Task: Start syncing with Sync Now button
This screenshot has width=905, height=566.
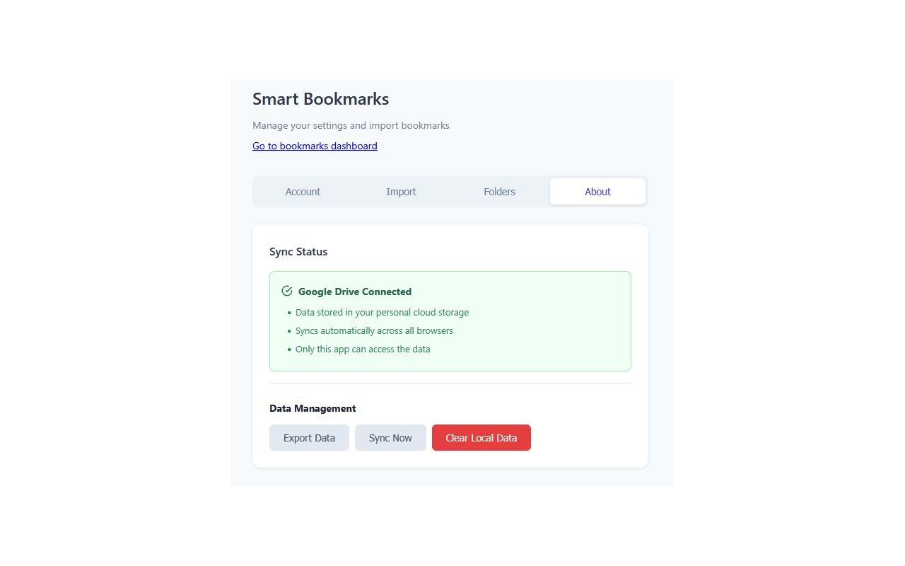Action: [390, 437]
